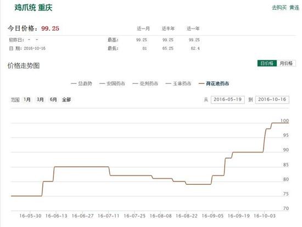Set chart range to 6月
Viewport: 302px width, 227px height.
[x=53, y=100]
